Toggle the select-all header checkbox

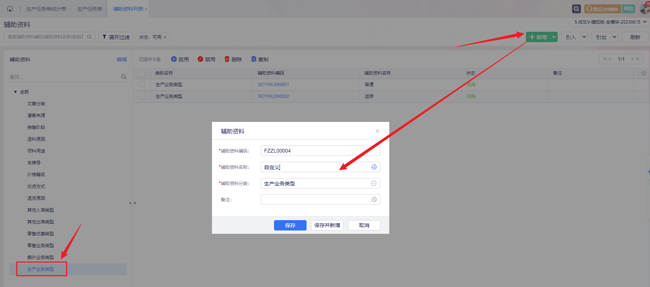click(x=142, y=73)
